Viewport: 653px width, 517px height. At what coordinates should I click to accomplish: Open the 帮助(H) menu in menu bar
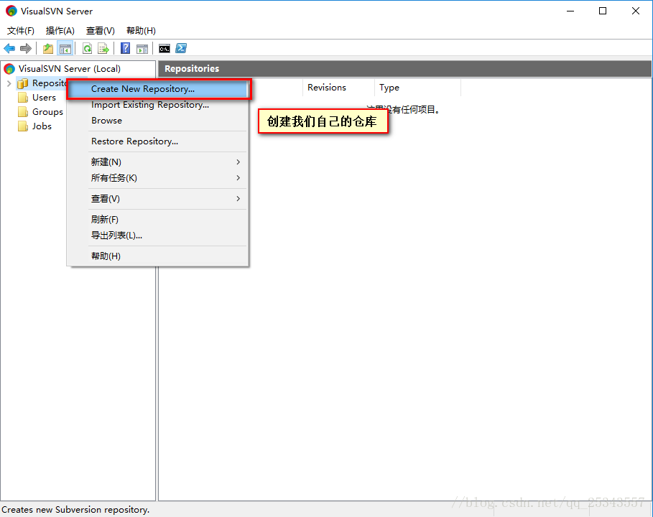point(142,30)
